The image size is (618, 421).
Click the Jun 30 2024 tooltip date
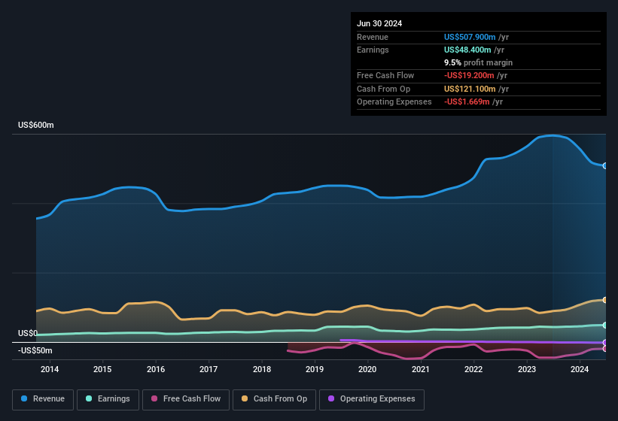point(379,23)
